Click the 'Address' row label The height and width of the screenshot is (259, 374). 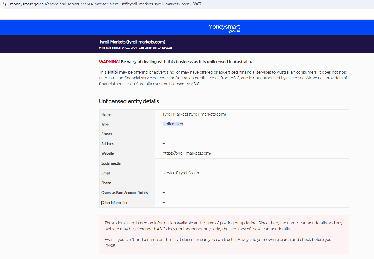(108, 144)
